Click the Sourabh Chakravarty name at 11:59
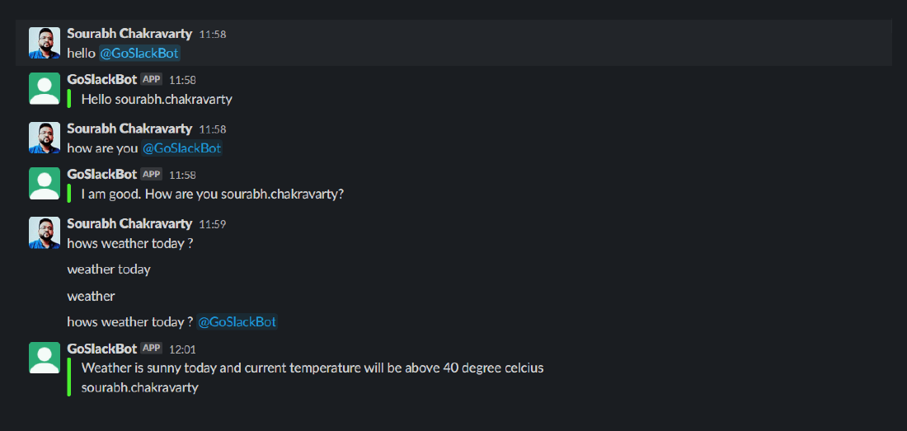Screen dimensions: 907x431 [x=129, y=223]
